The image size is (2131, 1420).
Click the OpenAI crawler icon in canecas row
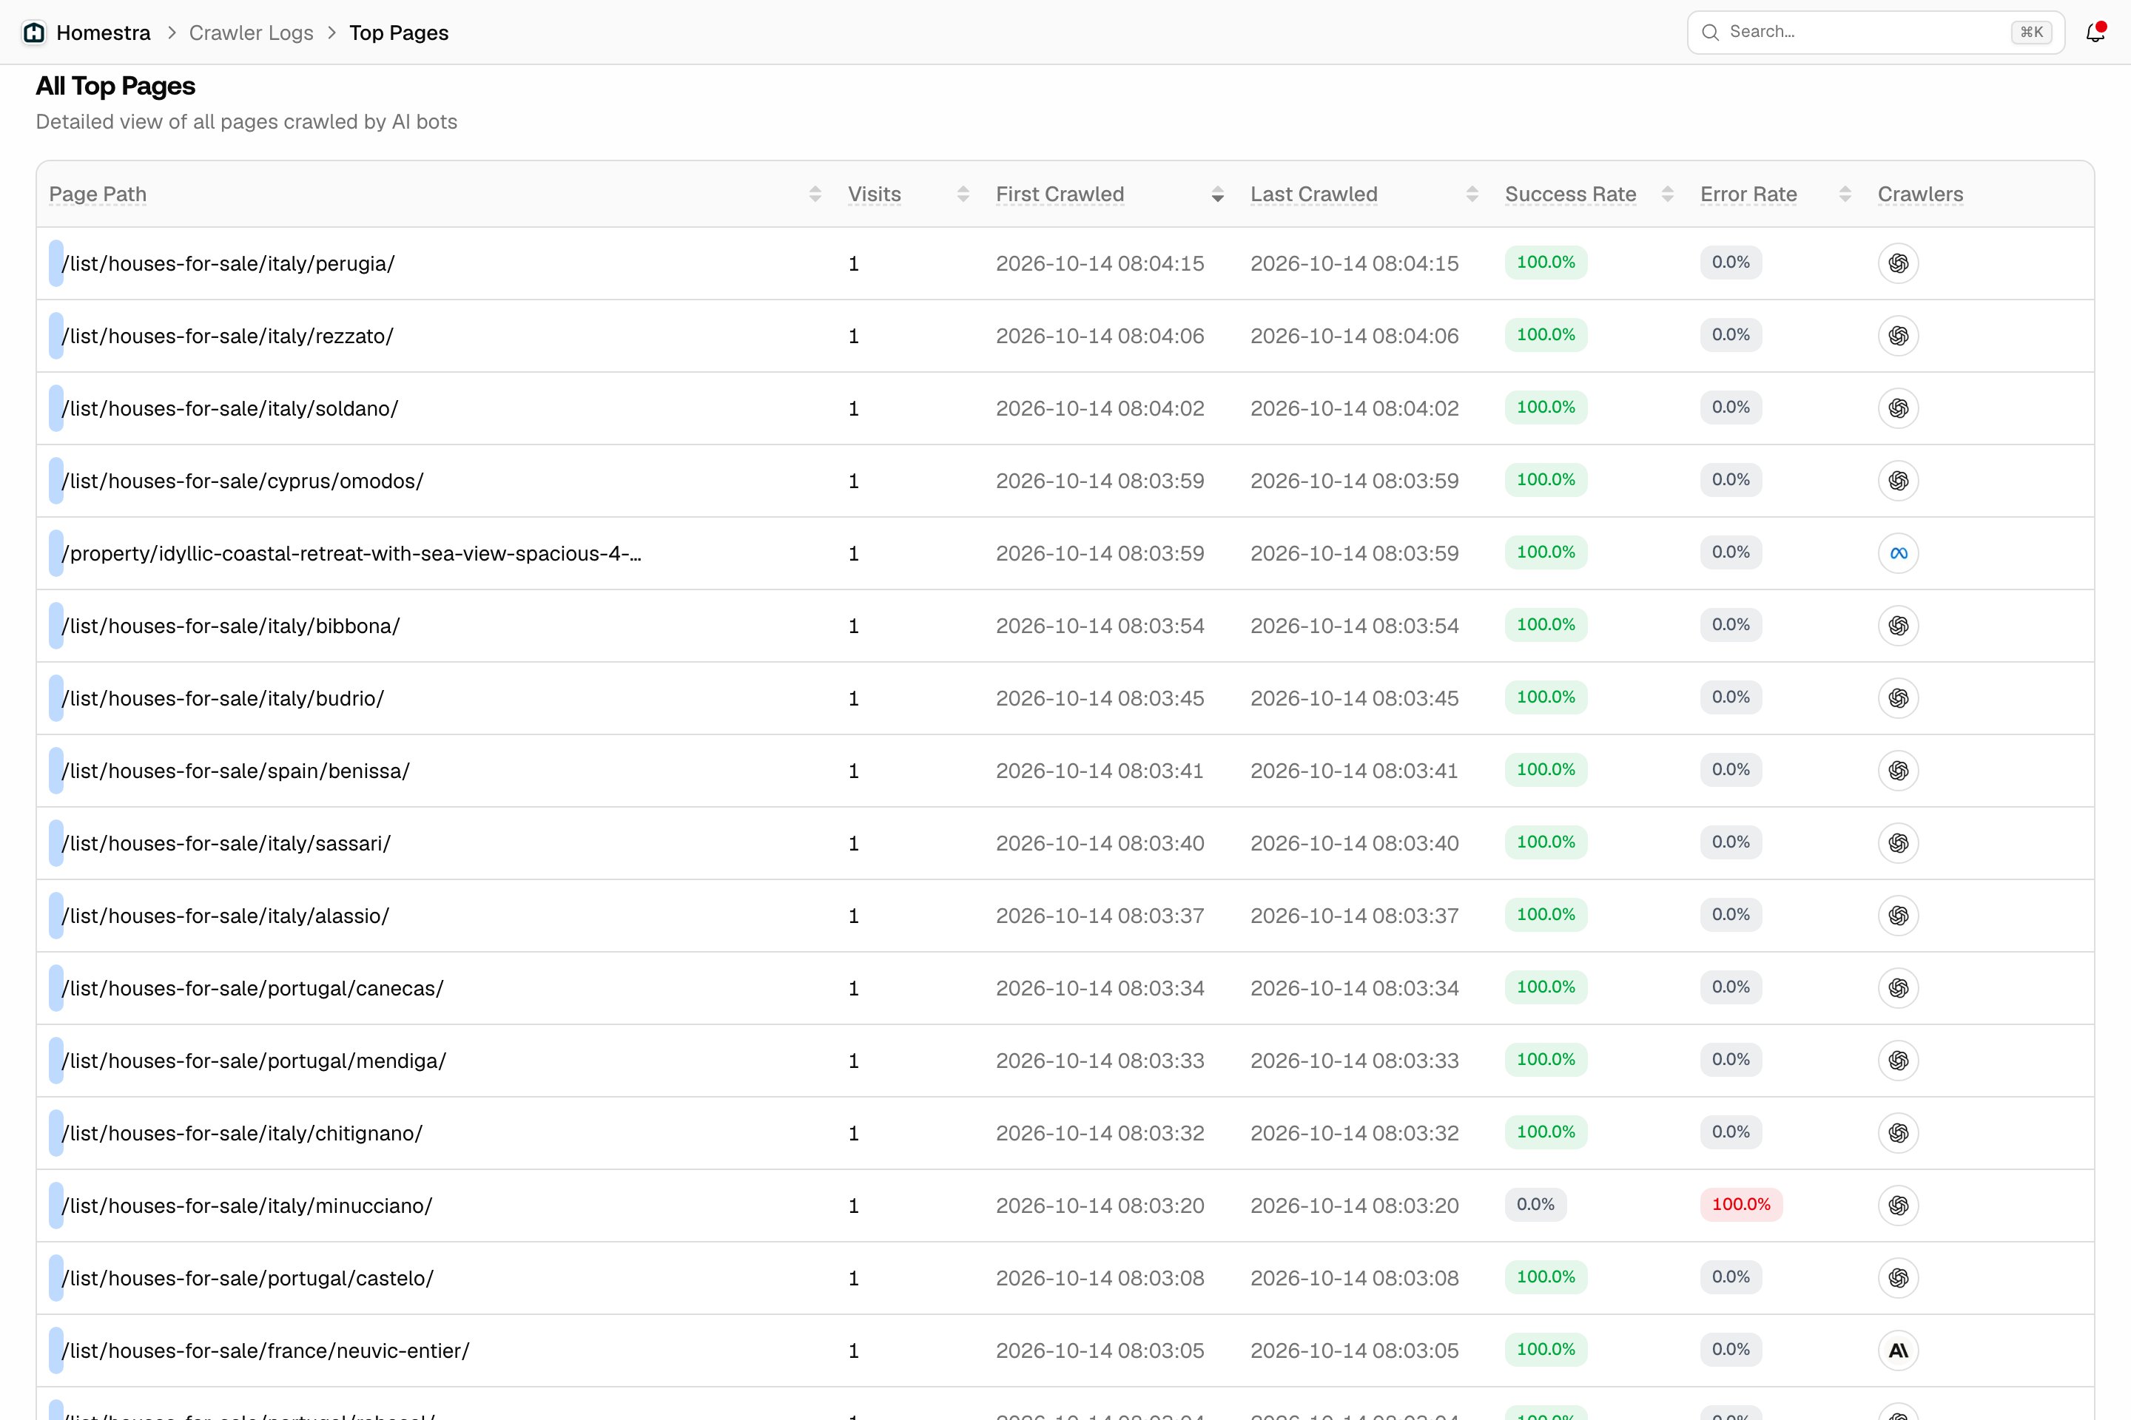[x=1898, y=988]
